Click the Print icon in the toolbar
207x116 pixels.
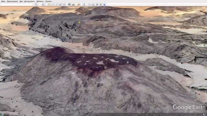click(x=93, y=4)
